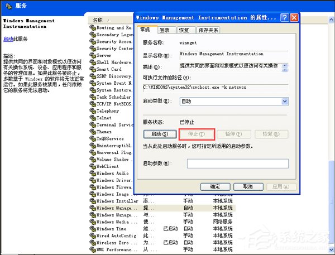Click the Uninterruptibl. service icon

point(93,146)
